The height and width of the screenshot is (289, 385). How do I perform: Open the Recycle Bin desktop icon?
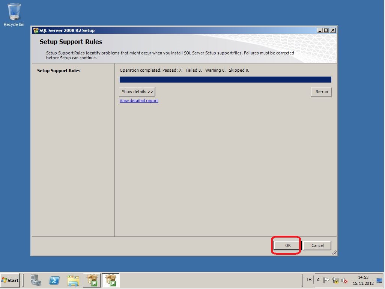pos(14,15)
